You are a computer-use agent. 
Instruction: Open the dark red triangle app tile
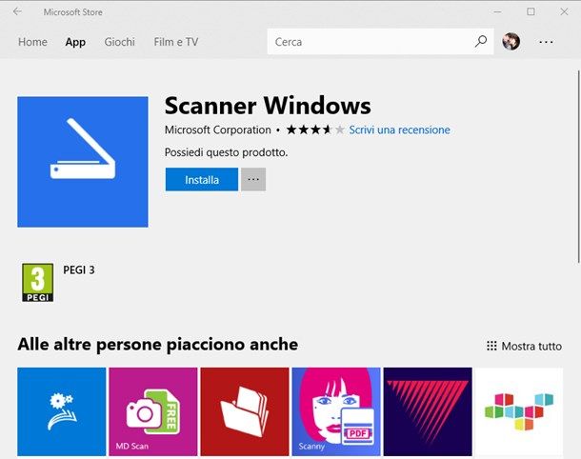click(428, 411)
